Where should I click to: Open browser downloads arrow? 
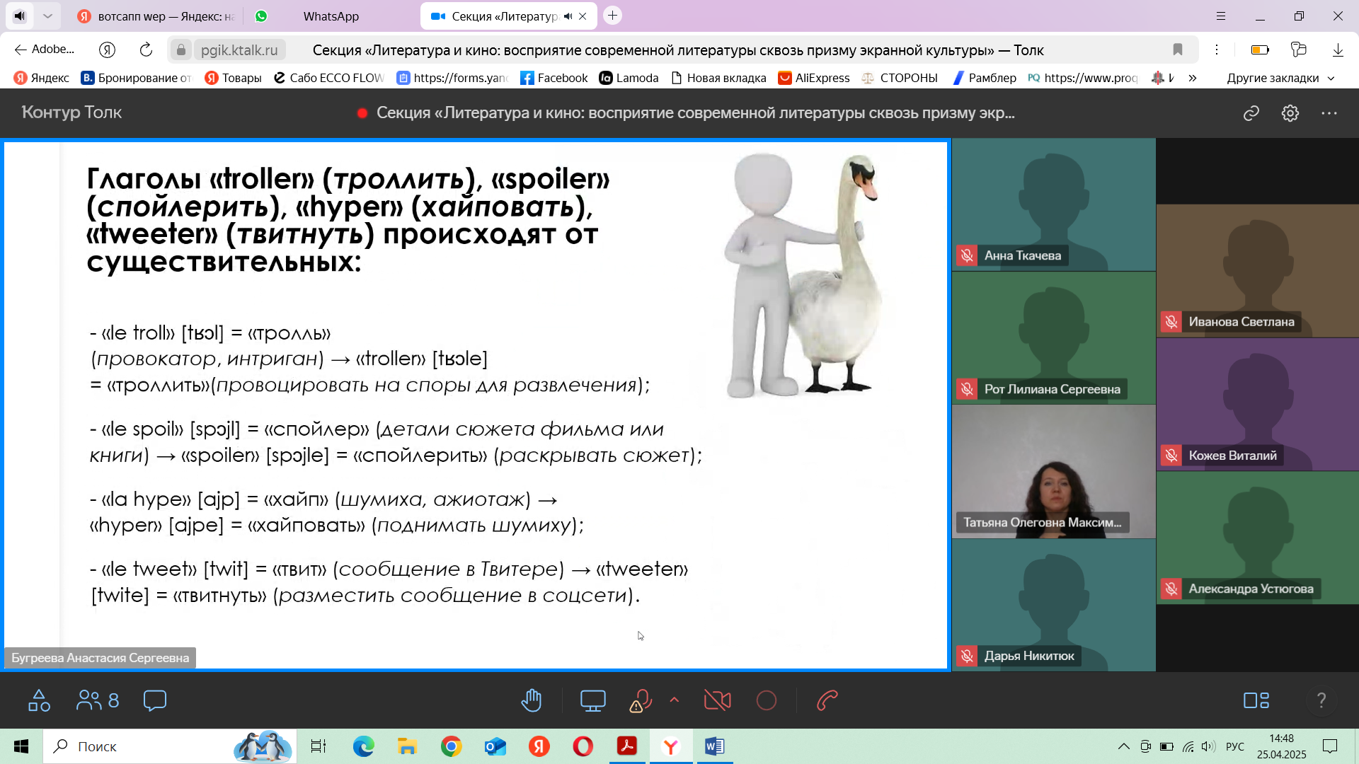[1337, 50]
